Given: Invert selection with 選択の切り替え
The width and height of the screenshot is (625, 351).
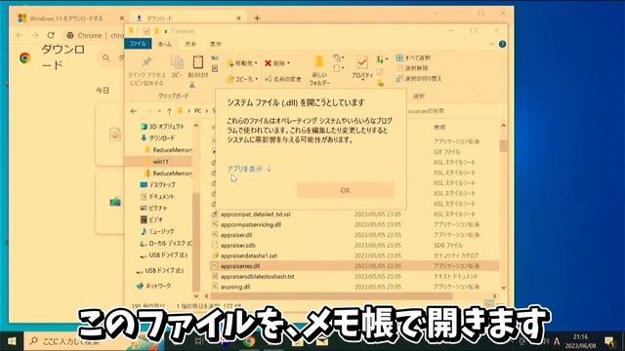Looking at the screenshot, I should pyautogui.click(x=419, y=79).
